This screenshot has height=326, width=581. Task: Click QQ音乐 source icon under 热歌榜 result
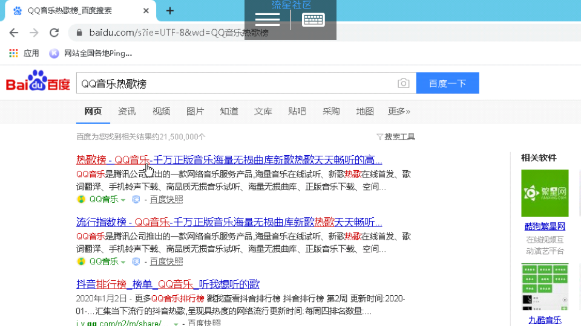pyautogui.click(x=80, y=199)
